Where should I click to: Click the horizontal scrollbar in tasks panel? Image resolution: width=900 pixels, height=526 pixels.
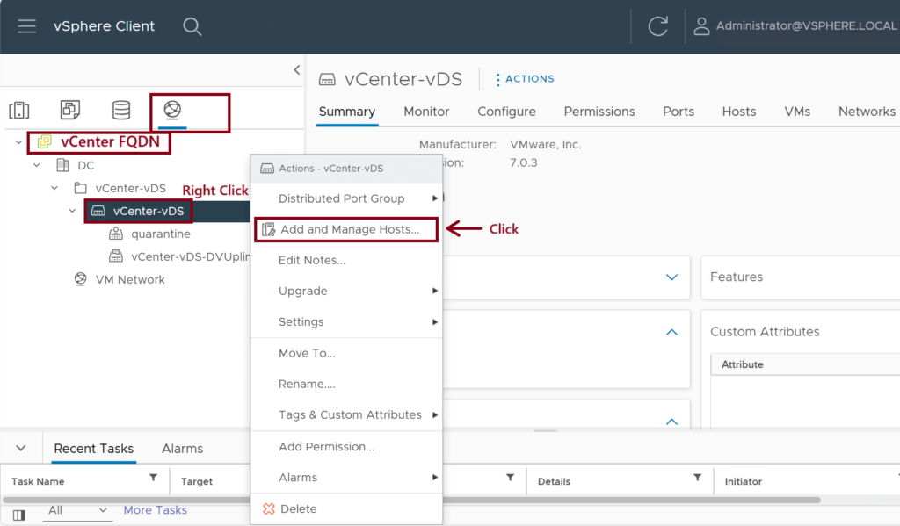[411, 501]
